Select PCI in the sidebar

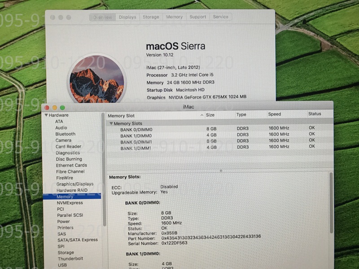(x=61, y=209)
